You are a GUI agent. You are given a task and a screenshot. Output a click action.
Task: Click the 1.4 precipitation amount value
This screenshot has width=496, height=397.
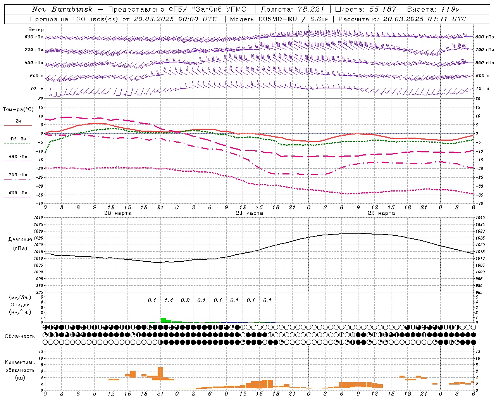coord(169,300)
